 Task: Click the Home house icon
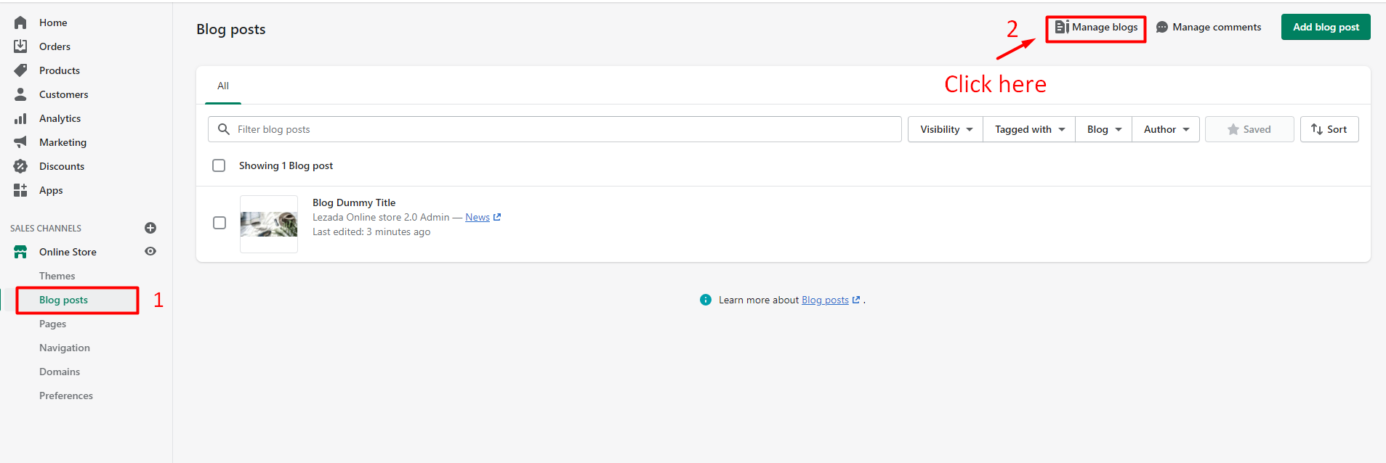[20, 22]
